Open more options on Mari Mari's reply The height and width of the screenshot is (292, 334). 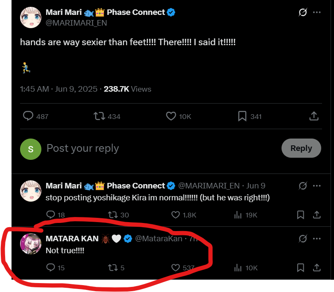tap(317, 186)
